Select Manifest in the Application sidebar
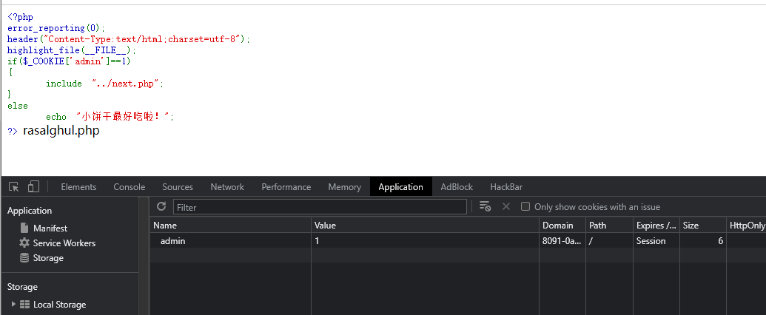The height and width of the screenshot is (315, 766). (x=50, y=228)
